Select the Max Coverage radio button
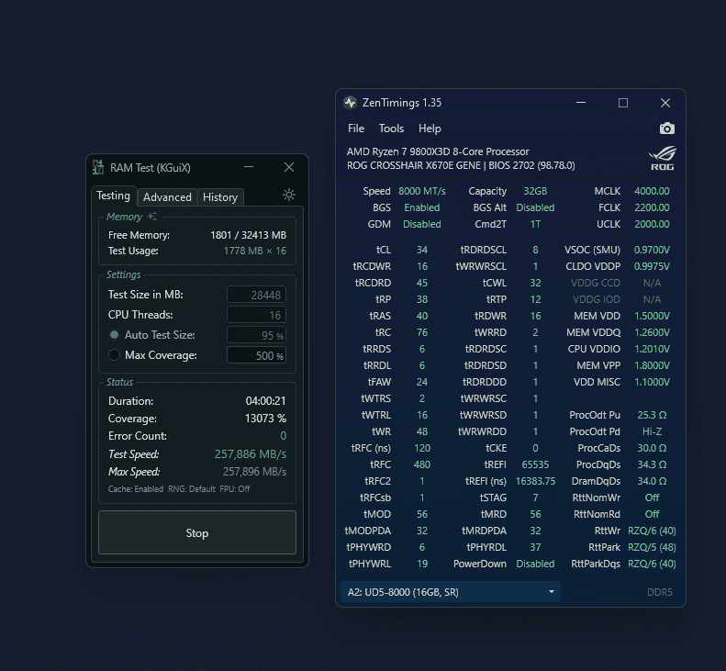Screen dimensions: 726x671 tap(114, 354)
